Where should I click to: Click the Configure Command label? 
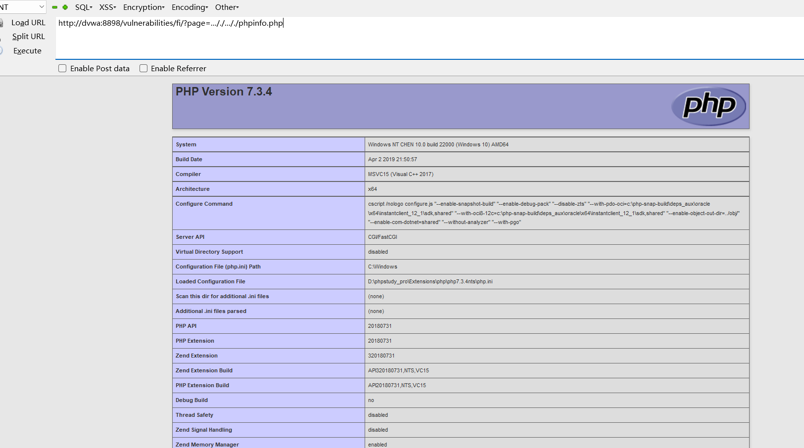tap(204, 204)
